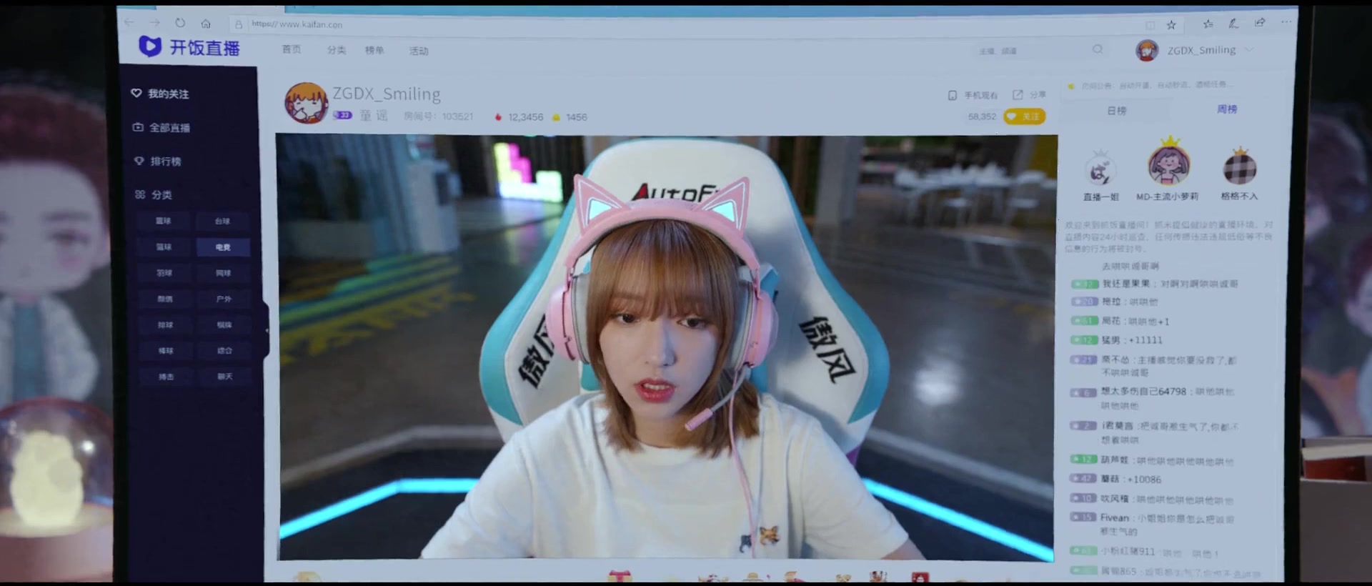Switch to the 周榜 tab

pos(1227,109)
